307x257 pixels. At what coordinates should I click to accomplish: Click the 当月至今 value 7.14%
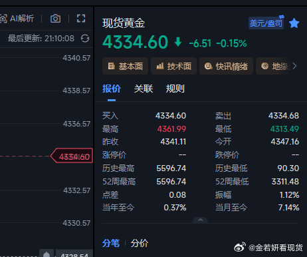pos(288,208)
